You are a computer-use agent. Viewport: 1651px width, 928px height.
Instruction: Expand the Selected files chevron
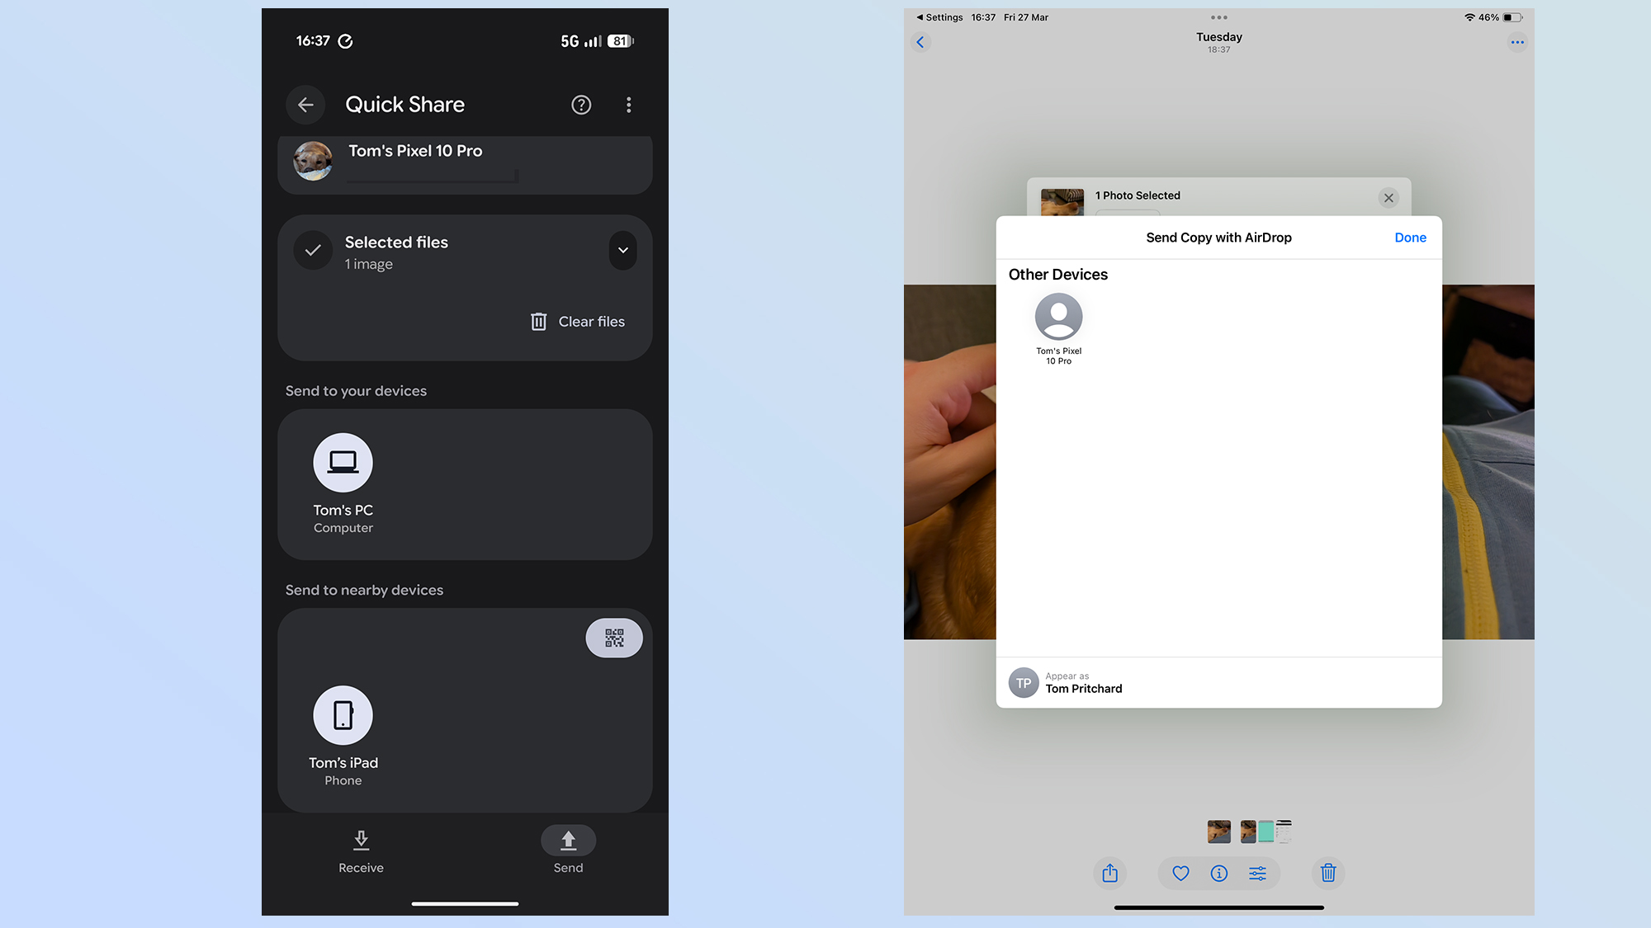coord(623,251)
